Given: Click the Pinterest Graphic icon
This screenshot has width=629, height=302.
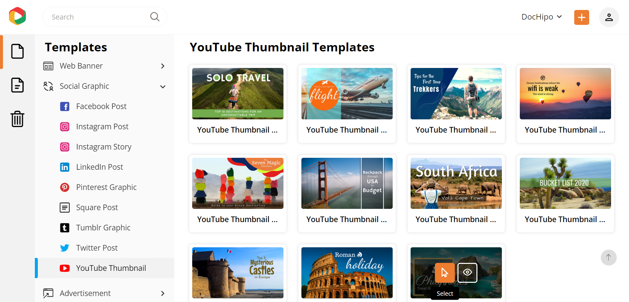Looking at the screenshot, I should click(x=65, y=187).
